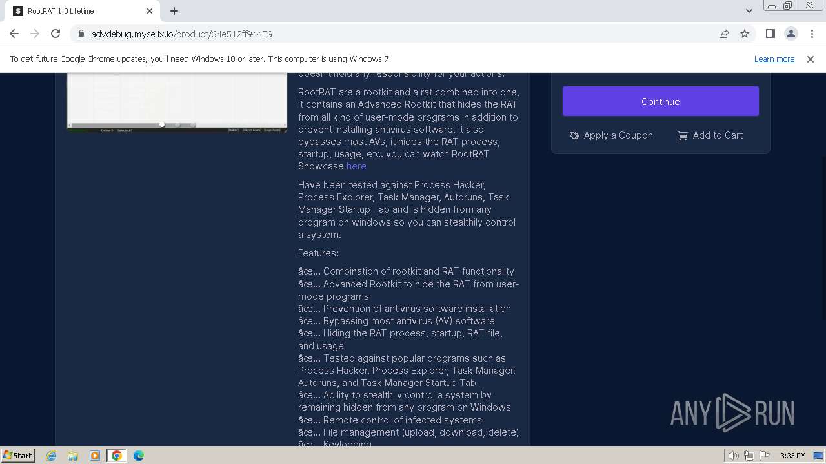Share this page icon in address bar

click(724, 34)
